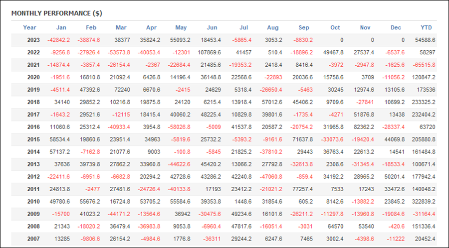Select the 2009 January value -15700
This screenshot has height=248, width=449.
point(61,214)
